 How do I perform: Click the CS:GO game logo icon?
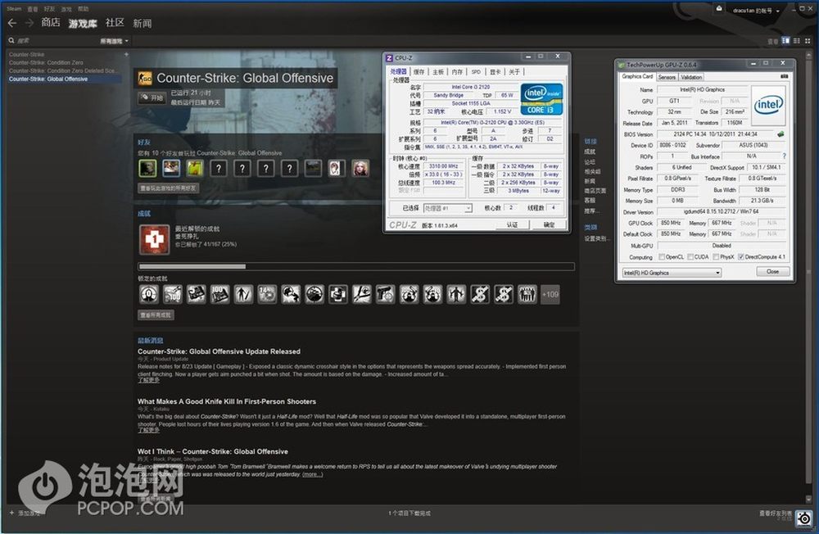tap(145, 79)
